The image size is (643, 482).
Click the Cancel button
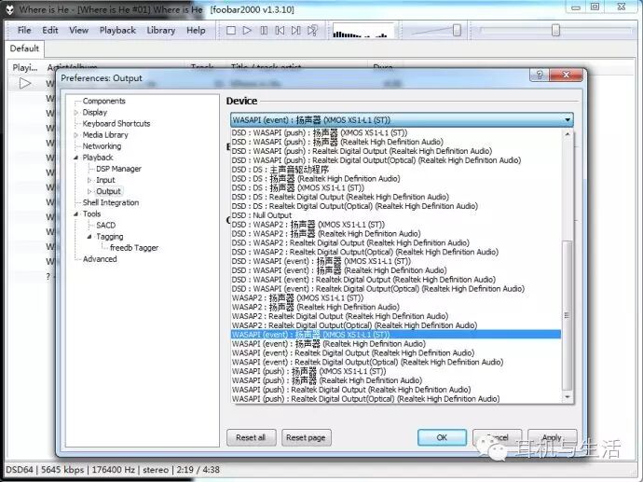[498, 437]
